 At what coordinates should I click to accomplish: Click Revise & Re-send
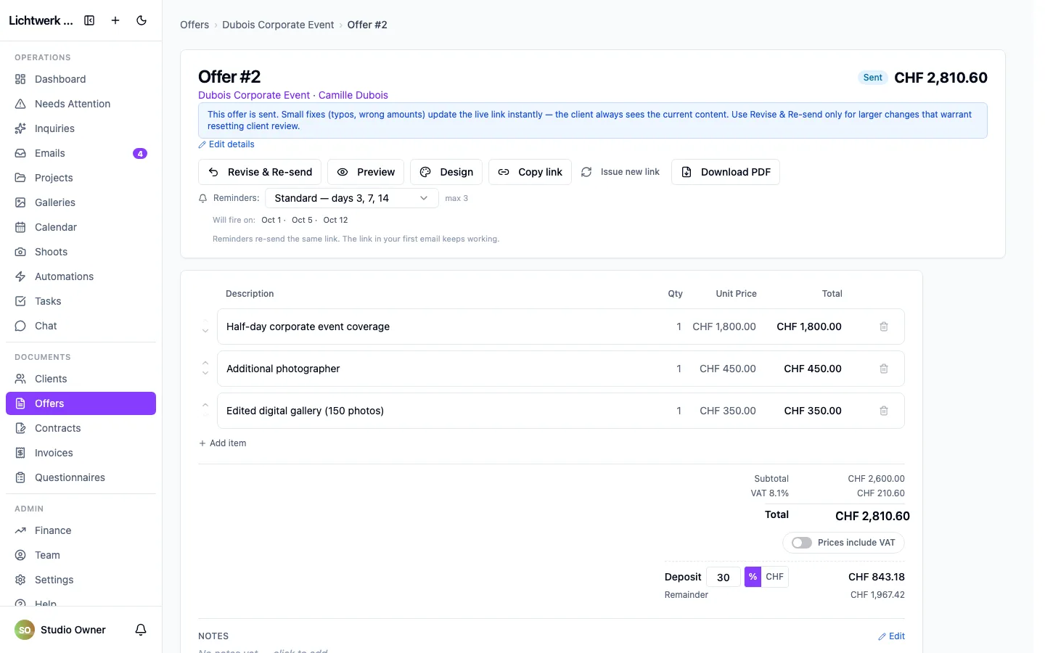[x=260, y=172]
